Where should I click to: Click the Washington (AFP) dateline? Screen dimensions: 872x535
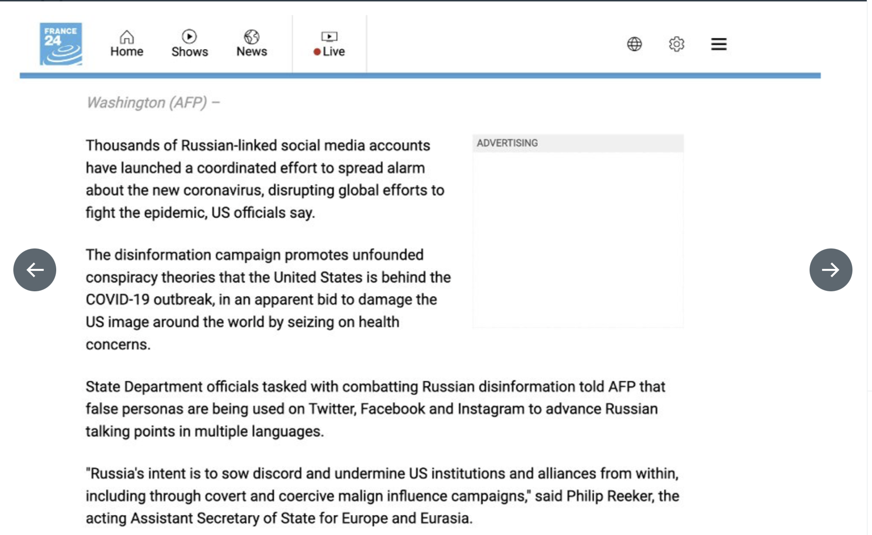pos(153,102)
